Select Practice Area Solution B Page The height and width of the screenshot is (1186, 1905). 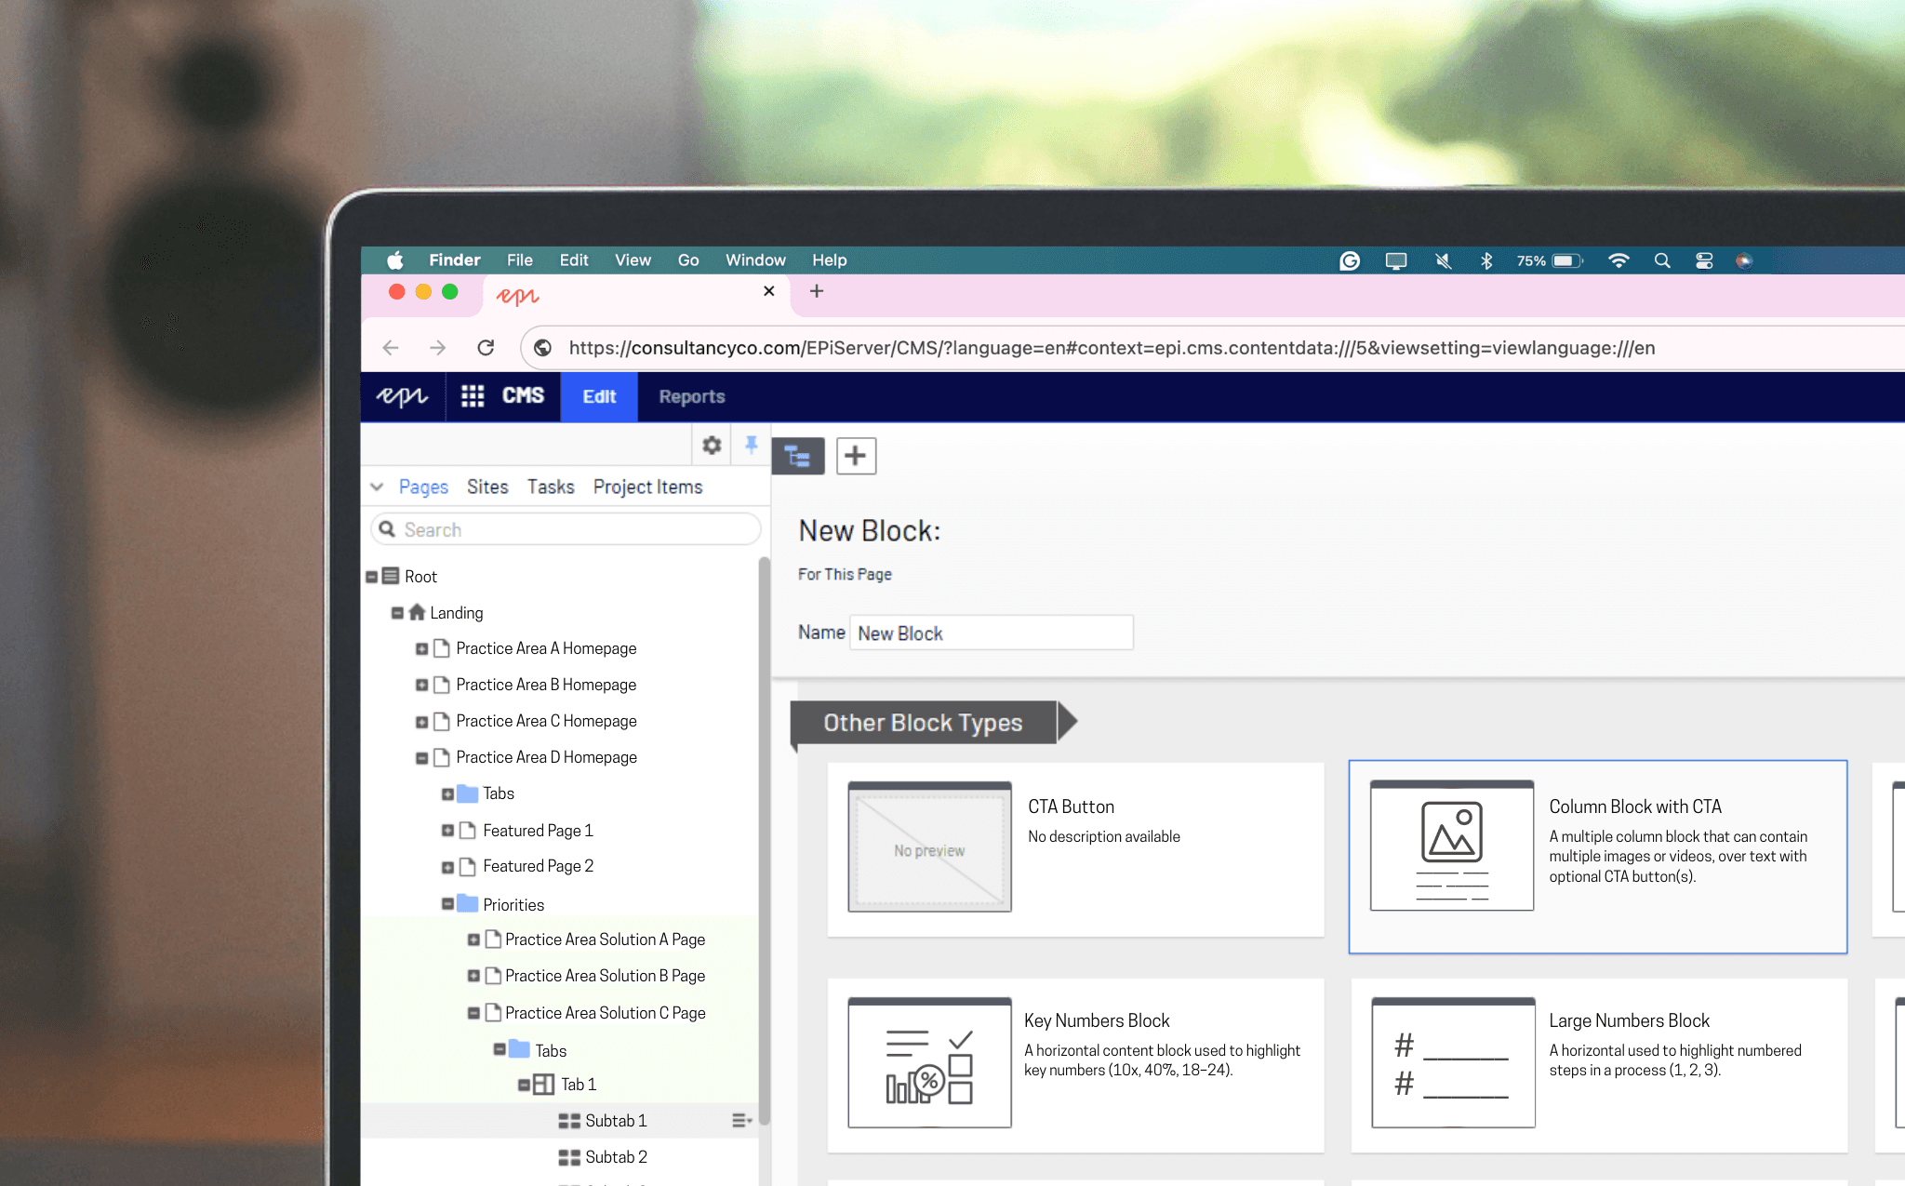tap(605, 976)
